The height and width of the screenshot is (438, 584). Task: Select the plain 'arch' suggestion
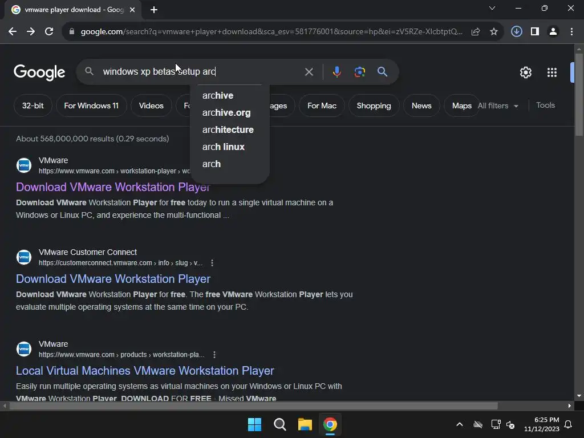pos(230,164)
